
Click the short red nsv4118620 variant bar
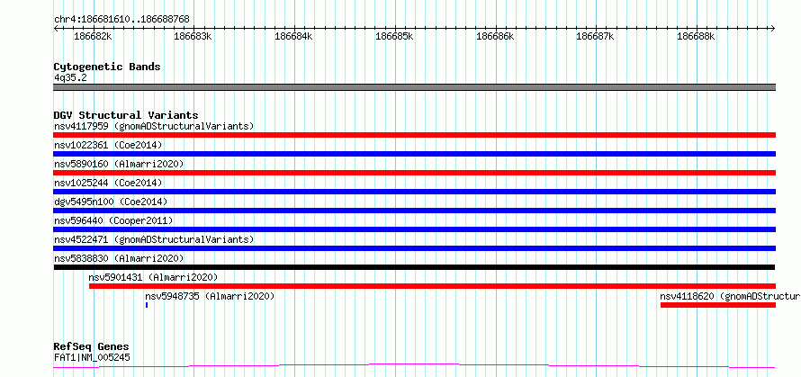pyautogui.click(x=717, y=305)
